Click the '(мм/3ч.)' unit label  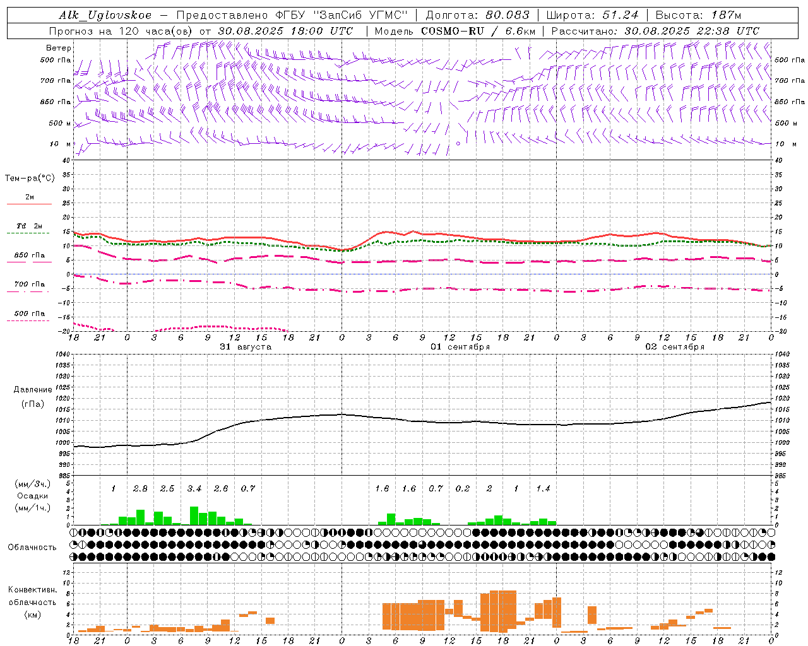tap(32, 484)
